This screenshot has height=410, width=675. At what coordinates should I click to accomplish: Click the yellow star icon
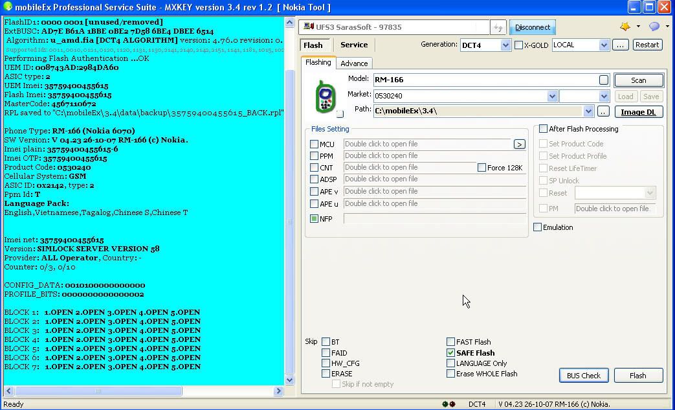click(625, 27)
